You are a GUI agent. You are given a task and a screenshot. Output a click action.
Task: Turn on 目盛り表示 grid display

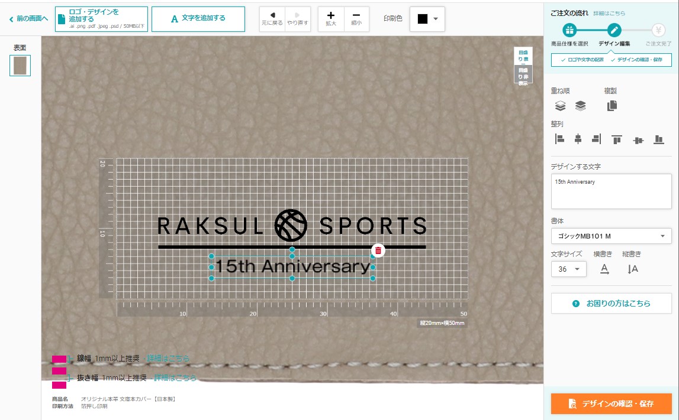point(523,56)
